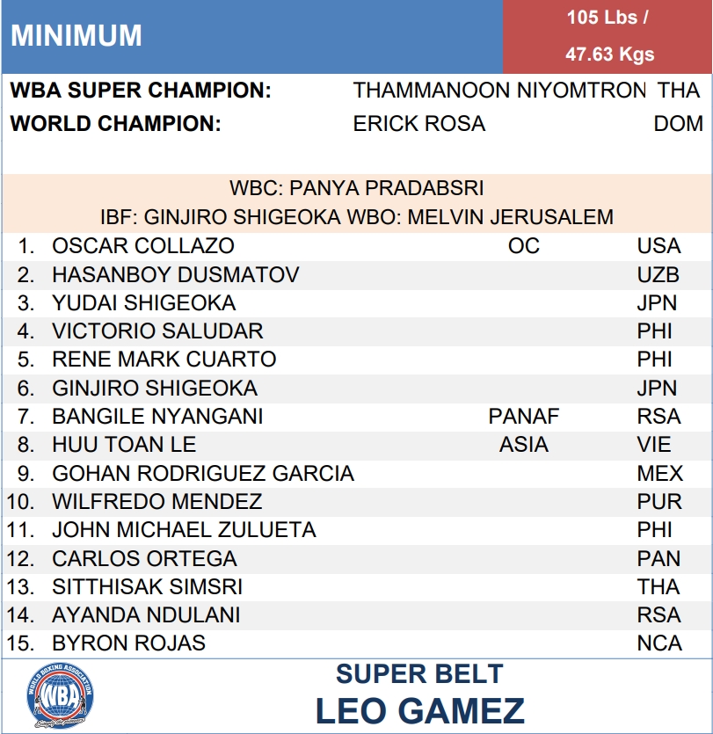This screenshot has width=713, height=734.
Task: Select rank 15 Byron Rojas
Action: (128, 643)
